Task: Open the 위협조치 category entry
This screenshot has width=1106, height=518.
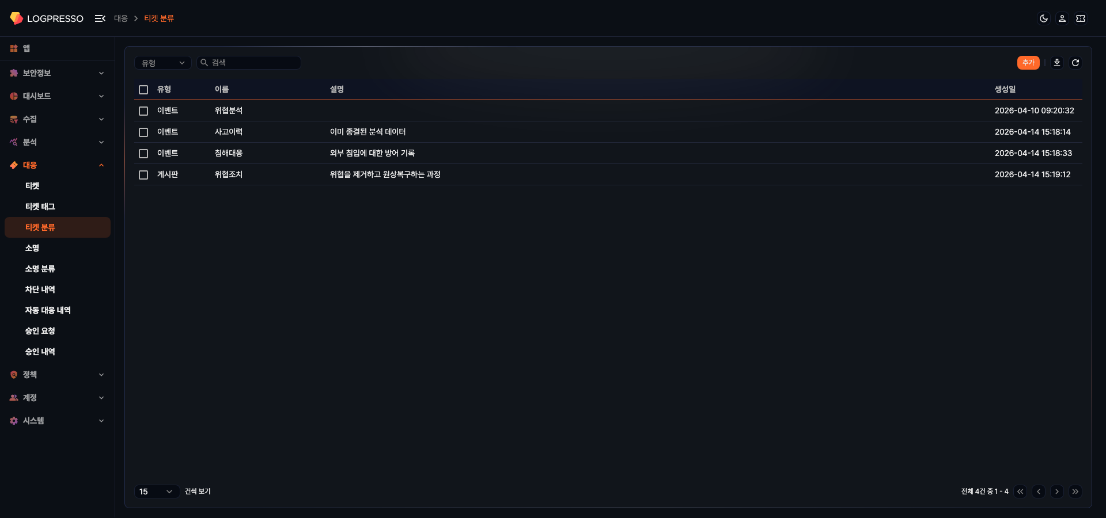Action: tap(229, 174)
